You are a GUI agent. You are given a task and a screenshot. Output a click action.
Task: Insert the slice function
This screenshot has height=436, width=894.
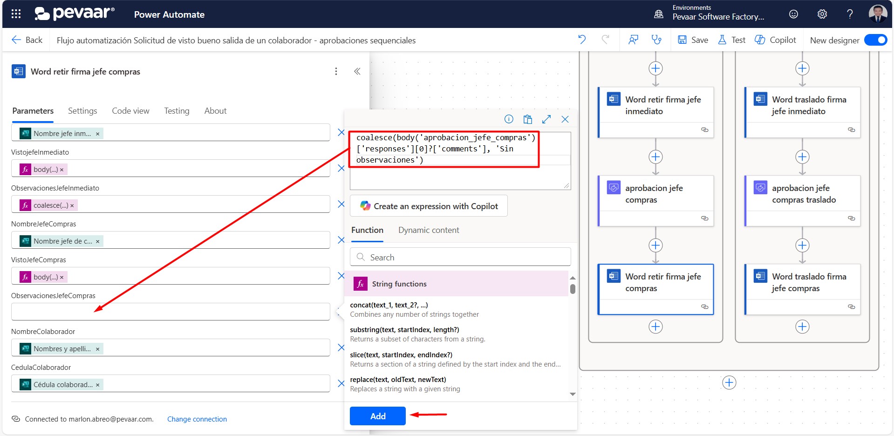point(457,360)
